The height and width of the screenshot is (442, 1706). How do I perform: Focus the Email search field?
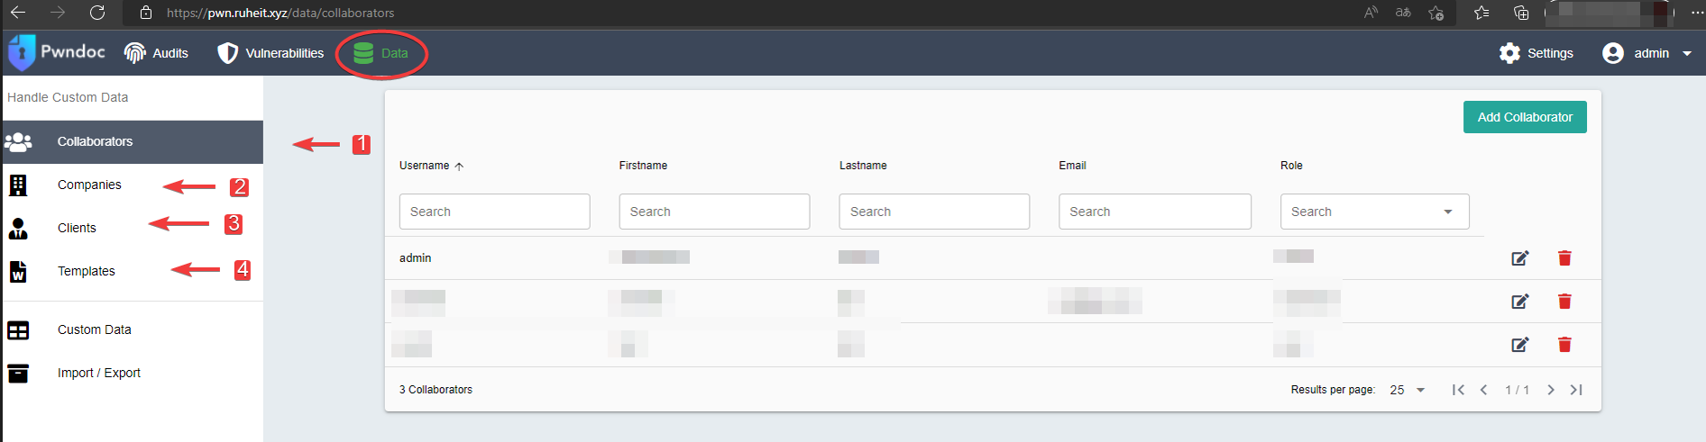(x=1154, y=212)
